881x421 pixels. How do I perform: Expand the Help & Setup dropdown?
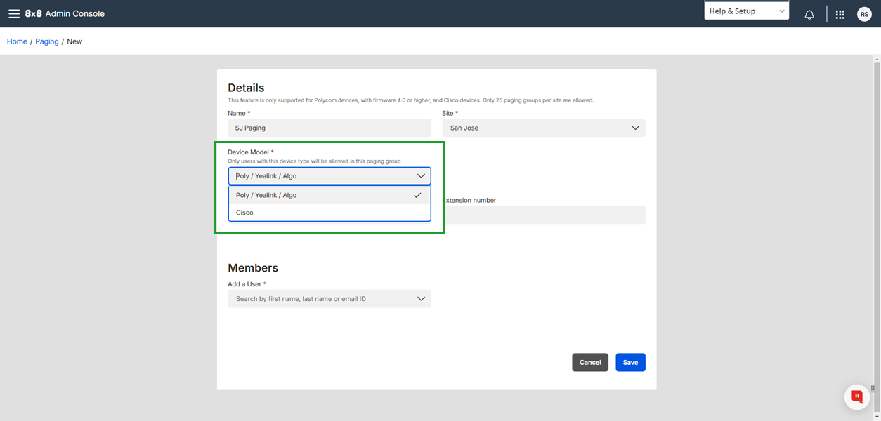tap(747, 11)
